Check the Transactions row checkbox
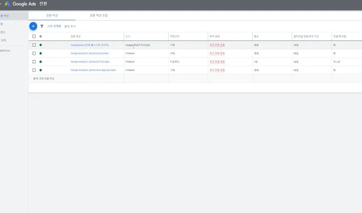The height and width of the screenshot is (213, 362). tap(34, 45)
